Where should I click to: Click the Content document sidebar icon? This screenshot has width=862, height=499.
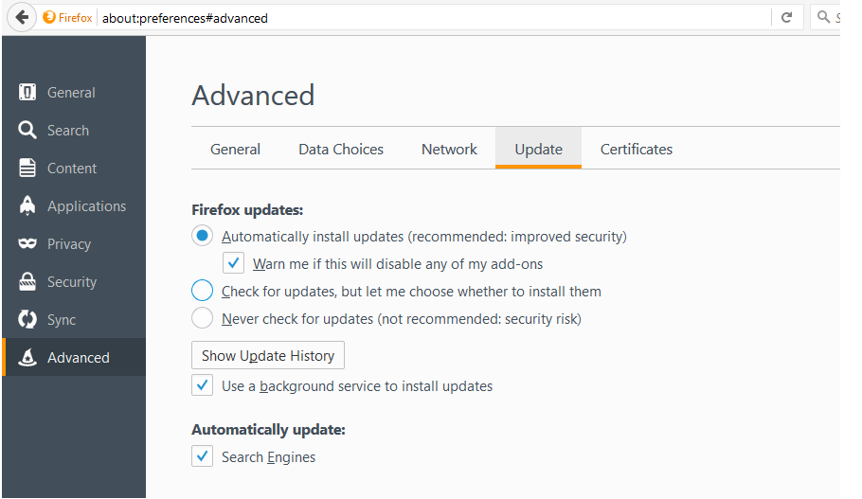27,168
